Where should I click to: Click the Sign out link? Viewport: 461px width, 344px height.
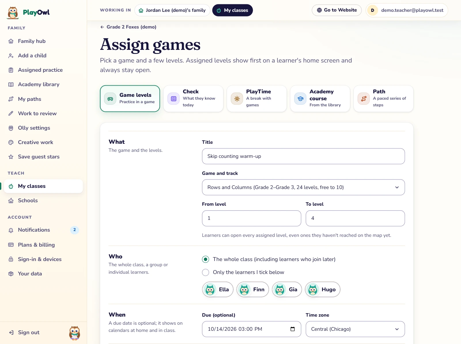point(24,332)
